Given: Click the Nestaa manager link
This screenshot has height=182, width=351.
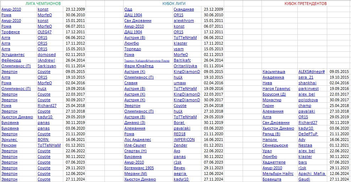Looking at the screenshot, I should pyautogui.click(x=305, y=145).
